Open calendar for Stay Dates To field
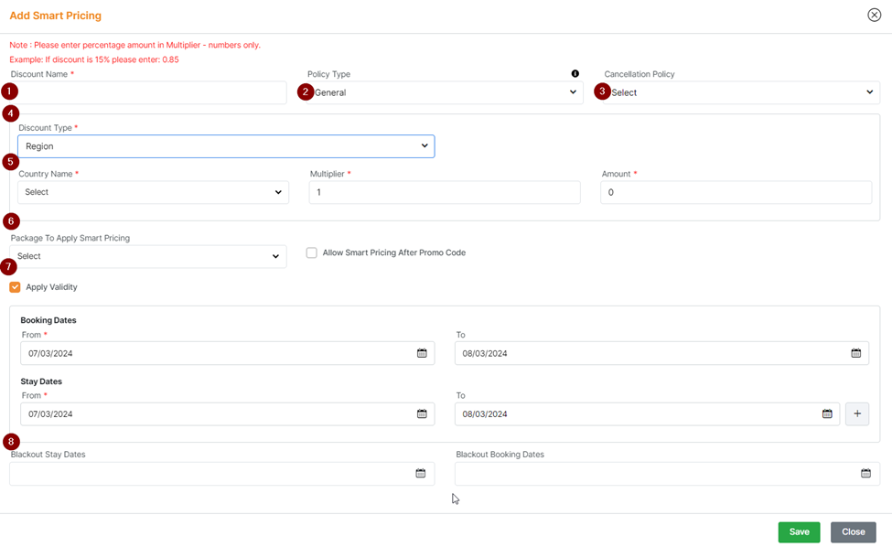Viewport: 892px width, 547px height. pos(827,414)
